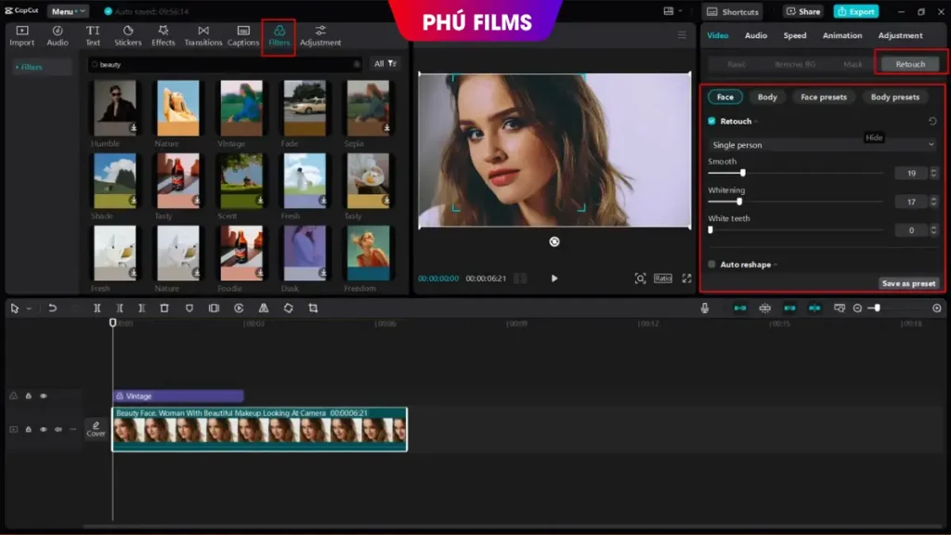This screenshot has width=951, height=535.
Task: Hide the main video track eye
Action: 44,429
